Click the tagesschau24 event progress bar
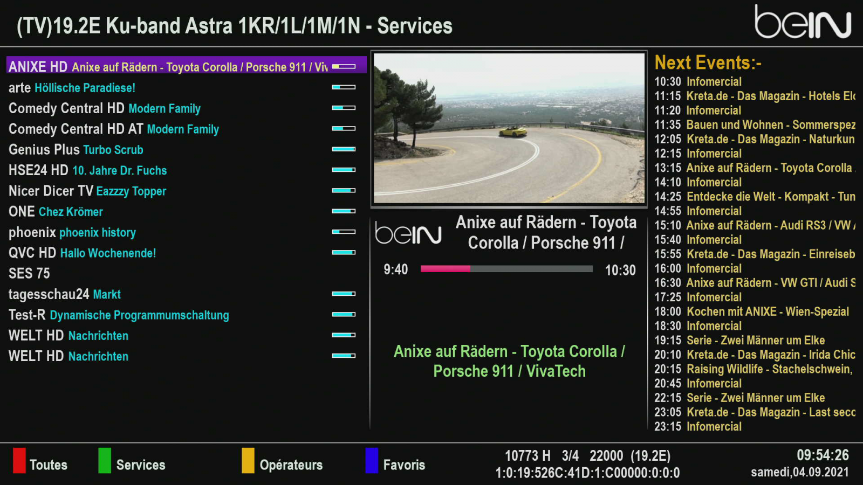 pyautogui.click(x=344, y=294)
